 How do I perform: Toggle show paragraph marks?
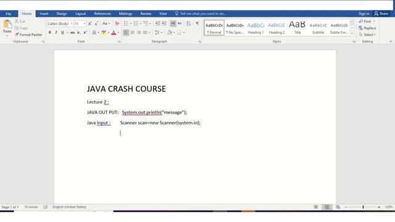coord(197,23)
